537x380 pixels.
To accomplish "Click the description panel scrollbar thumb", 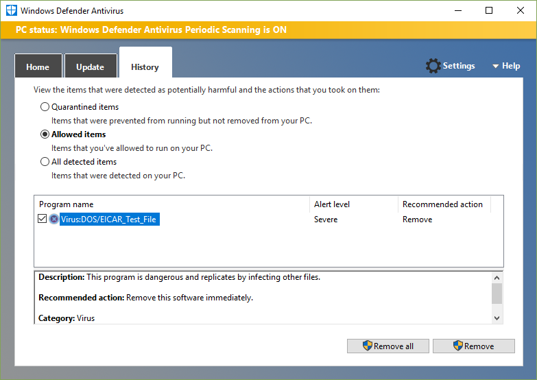I will pyautogui.click(x=497, y=294).
